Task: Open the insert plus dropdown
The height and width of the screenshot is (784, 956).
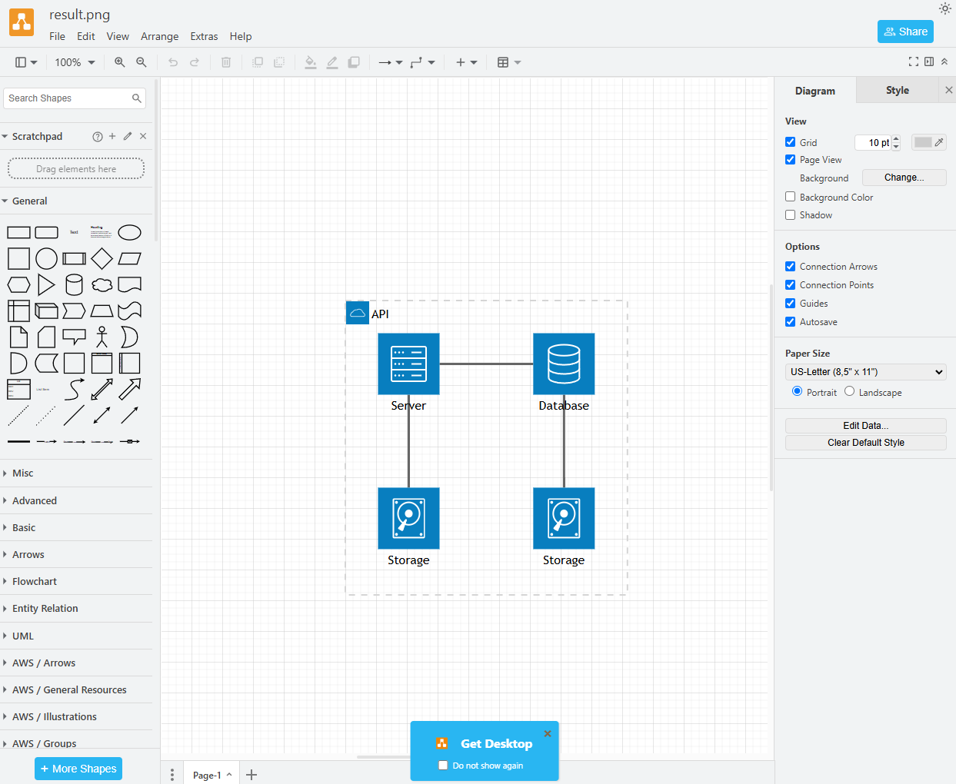Action: click(x=466, y=62)
